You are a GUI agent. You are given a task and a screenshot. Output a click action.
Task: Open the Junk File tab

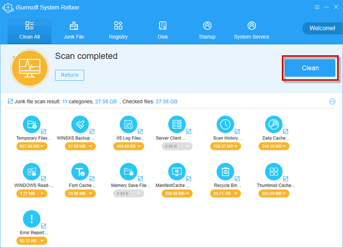[x=74, y=31]
